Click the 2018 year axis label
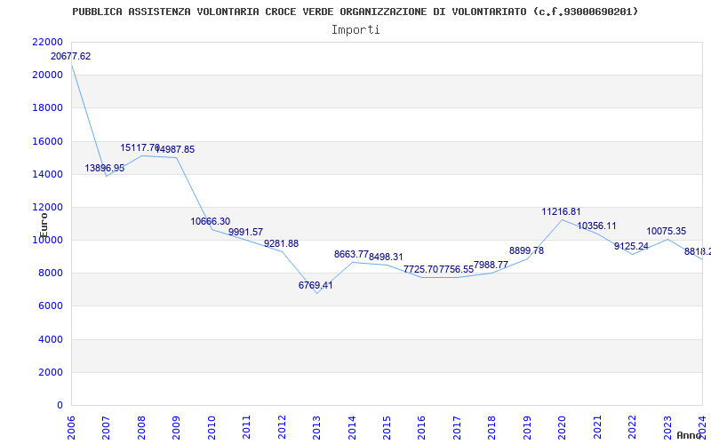Screen dimensions: 711x444 (x=492, y=427)
